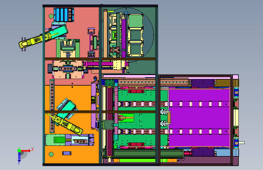This screenshot has height=170, width=263.
Task: Click the green Y axis dot on the triad
Action: coord(19,151)
